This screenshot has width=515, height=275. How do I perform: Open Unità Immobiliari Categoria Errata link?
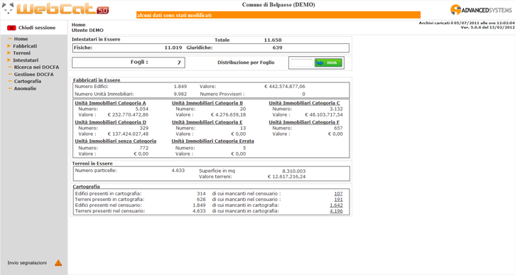click(x=213, y=141)
